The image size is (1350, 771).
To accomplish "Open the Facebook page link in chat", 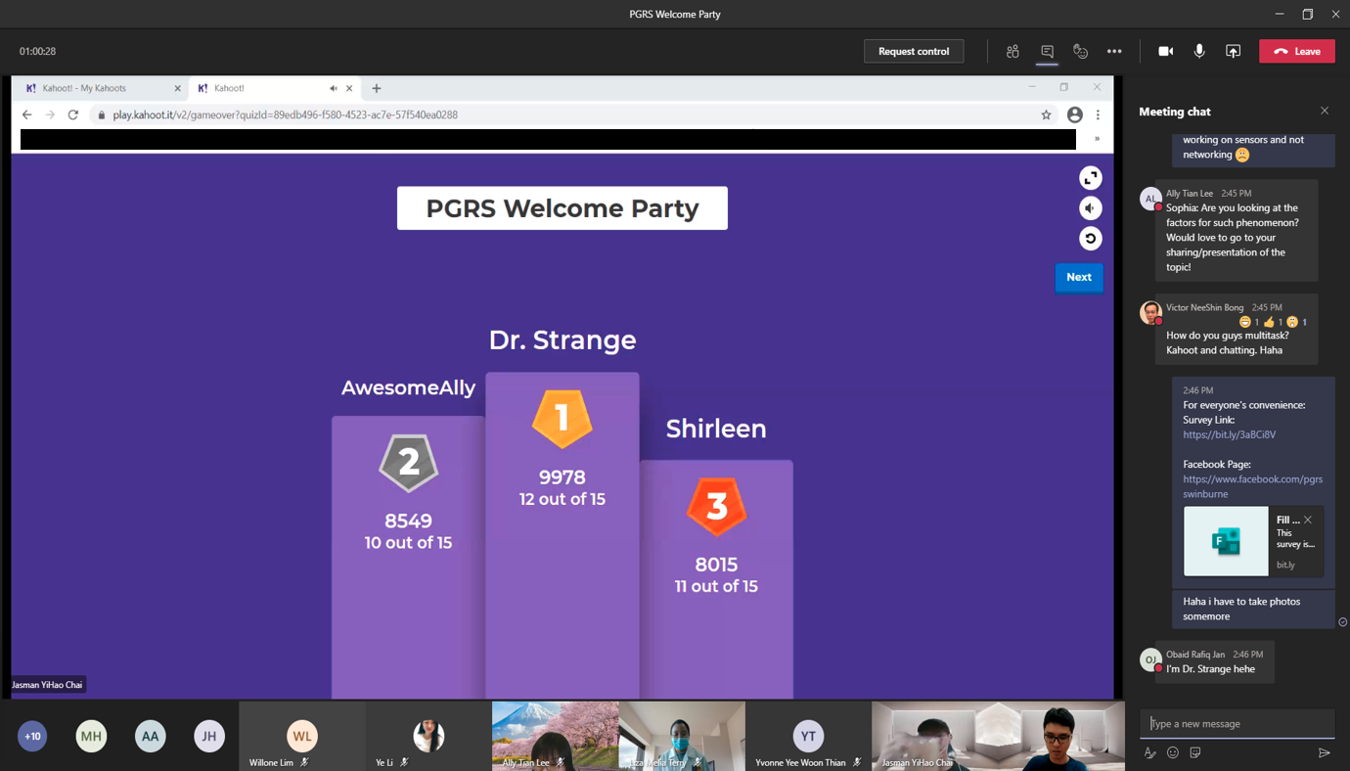I will [x=1252, y=486].
